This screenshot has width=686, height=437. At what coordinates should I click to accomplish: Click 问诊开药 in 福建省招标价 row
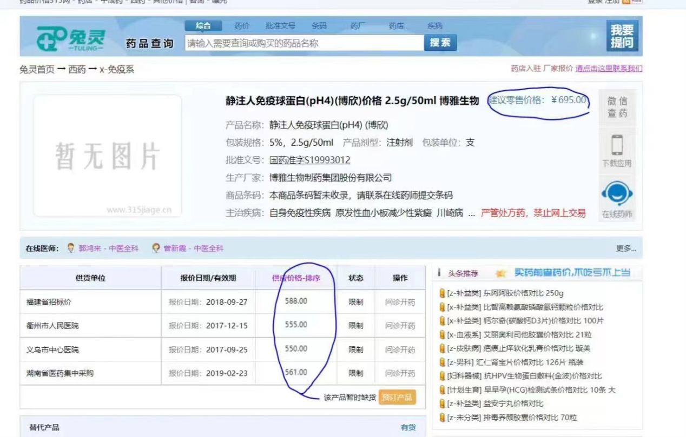tap(400, 302)
